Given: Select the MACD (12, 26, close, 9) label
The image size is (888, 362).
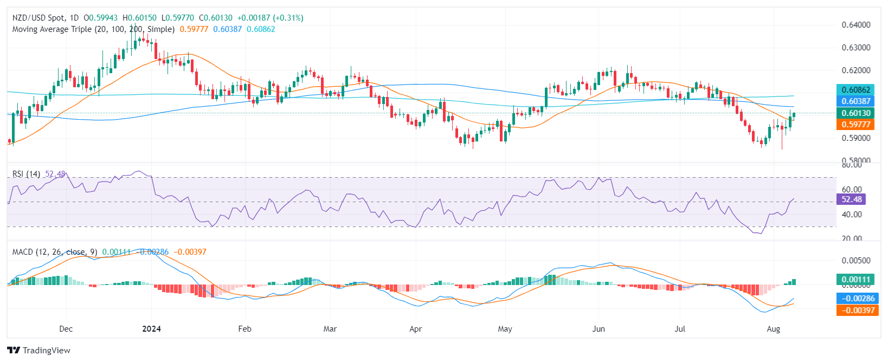Looking at the screenshot, I should (x=55, y=252).
